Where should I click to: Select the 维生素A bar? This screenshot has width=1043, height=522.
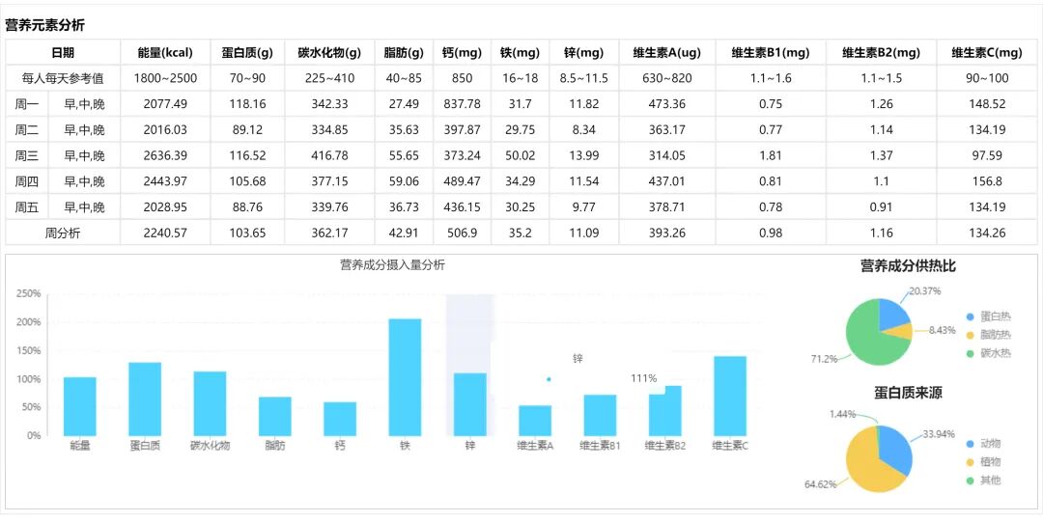pyautogui.click(x=535, y=421)
